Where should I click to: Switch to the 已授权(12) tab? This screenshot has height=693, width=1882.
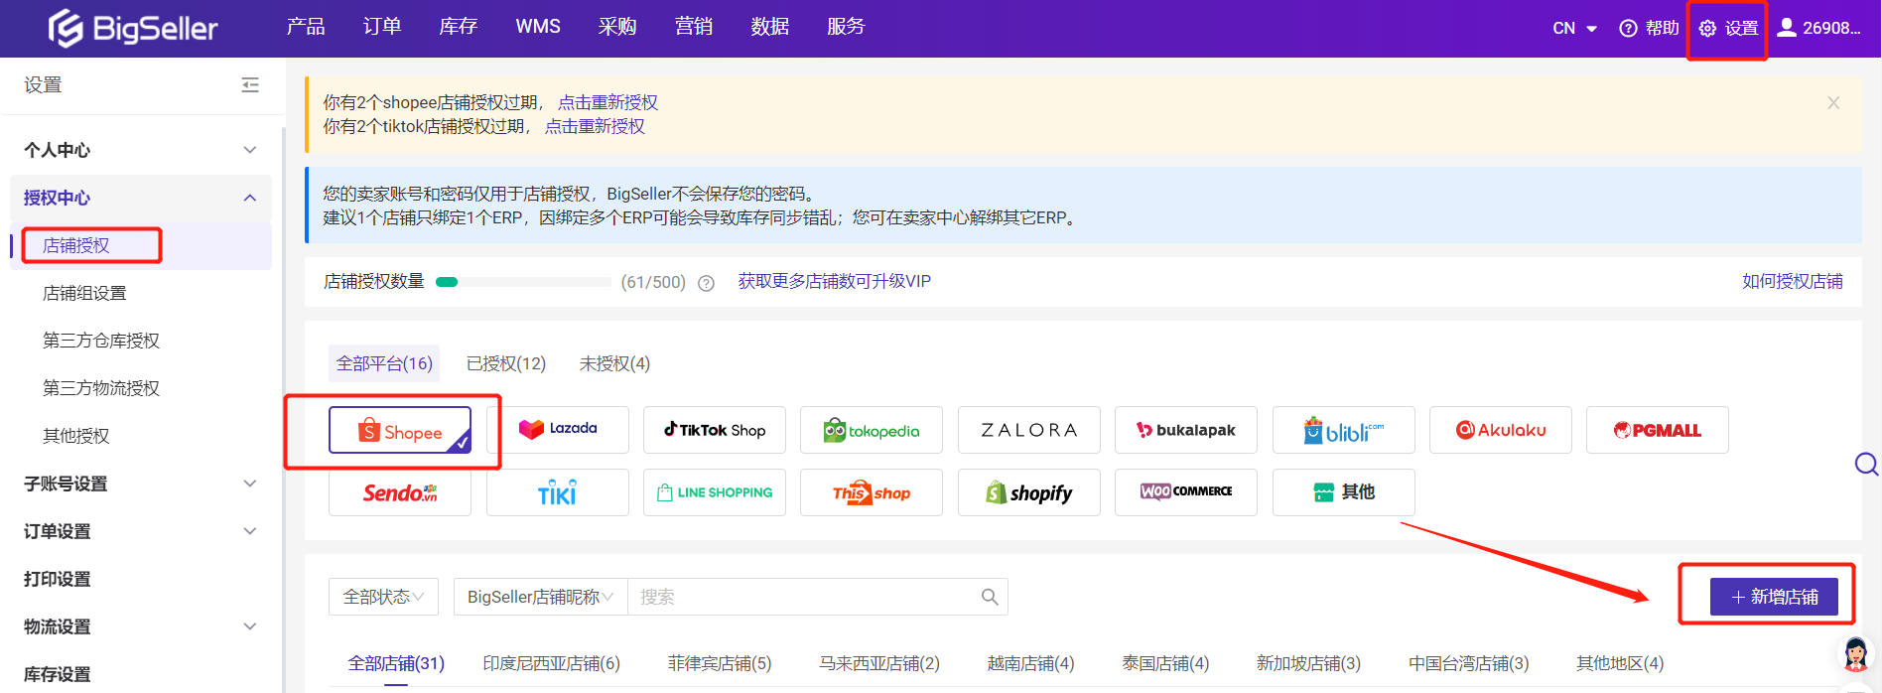click(x=505, y=363)
